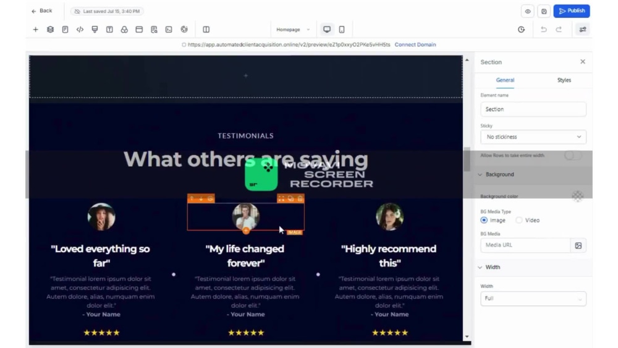Viewport: 618px width, 348px height.
Task: Click the paint brush icon in toolbar
Action: point(95,30)
